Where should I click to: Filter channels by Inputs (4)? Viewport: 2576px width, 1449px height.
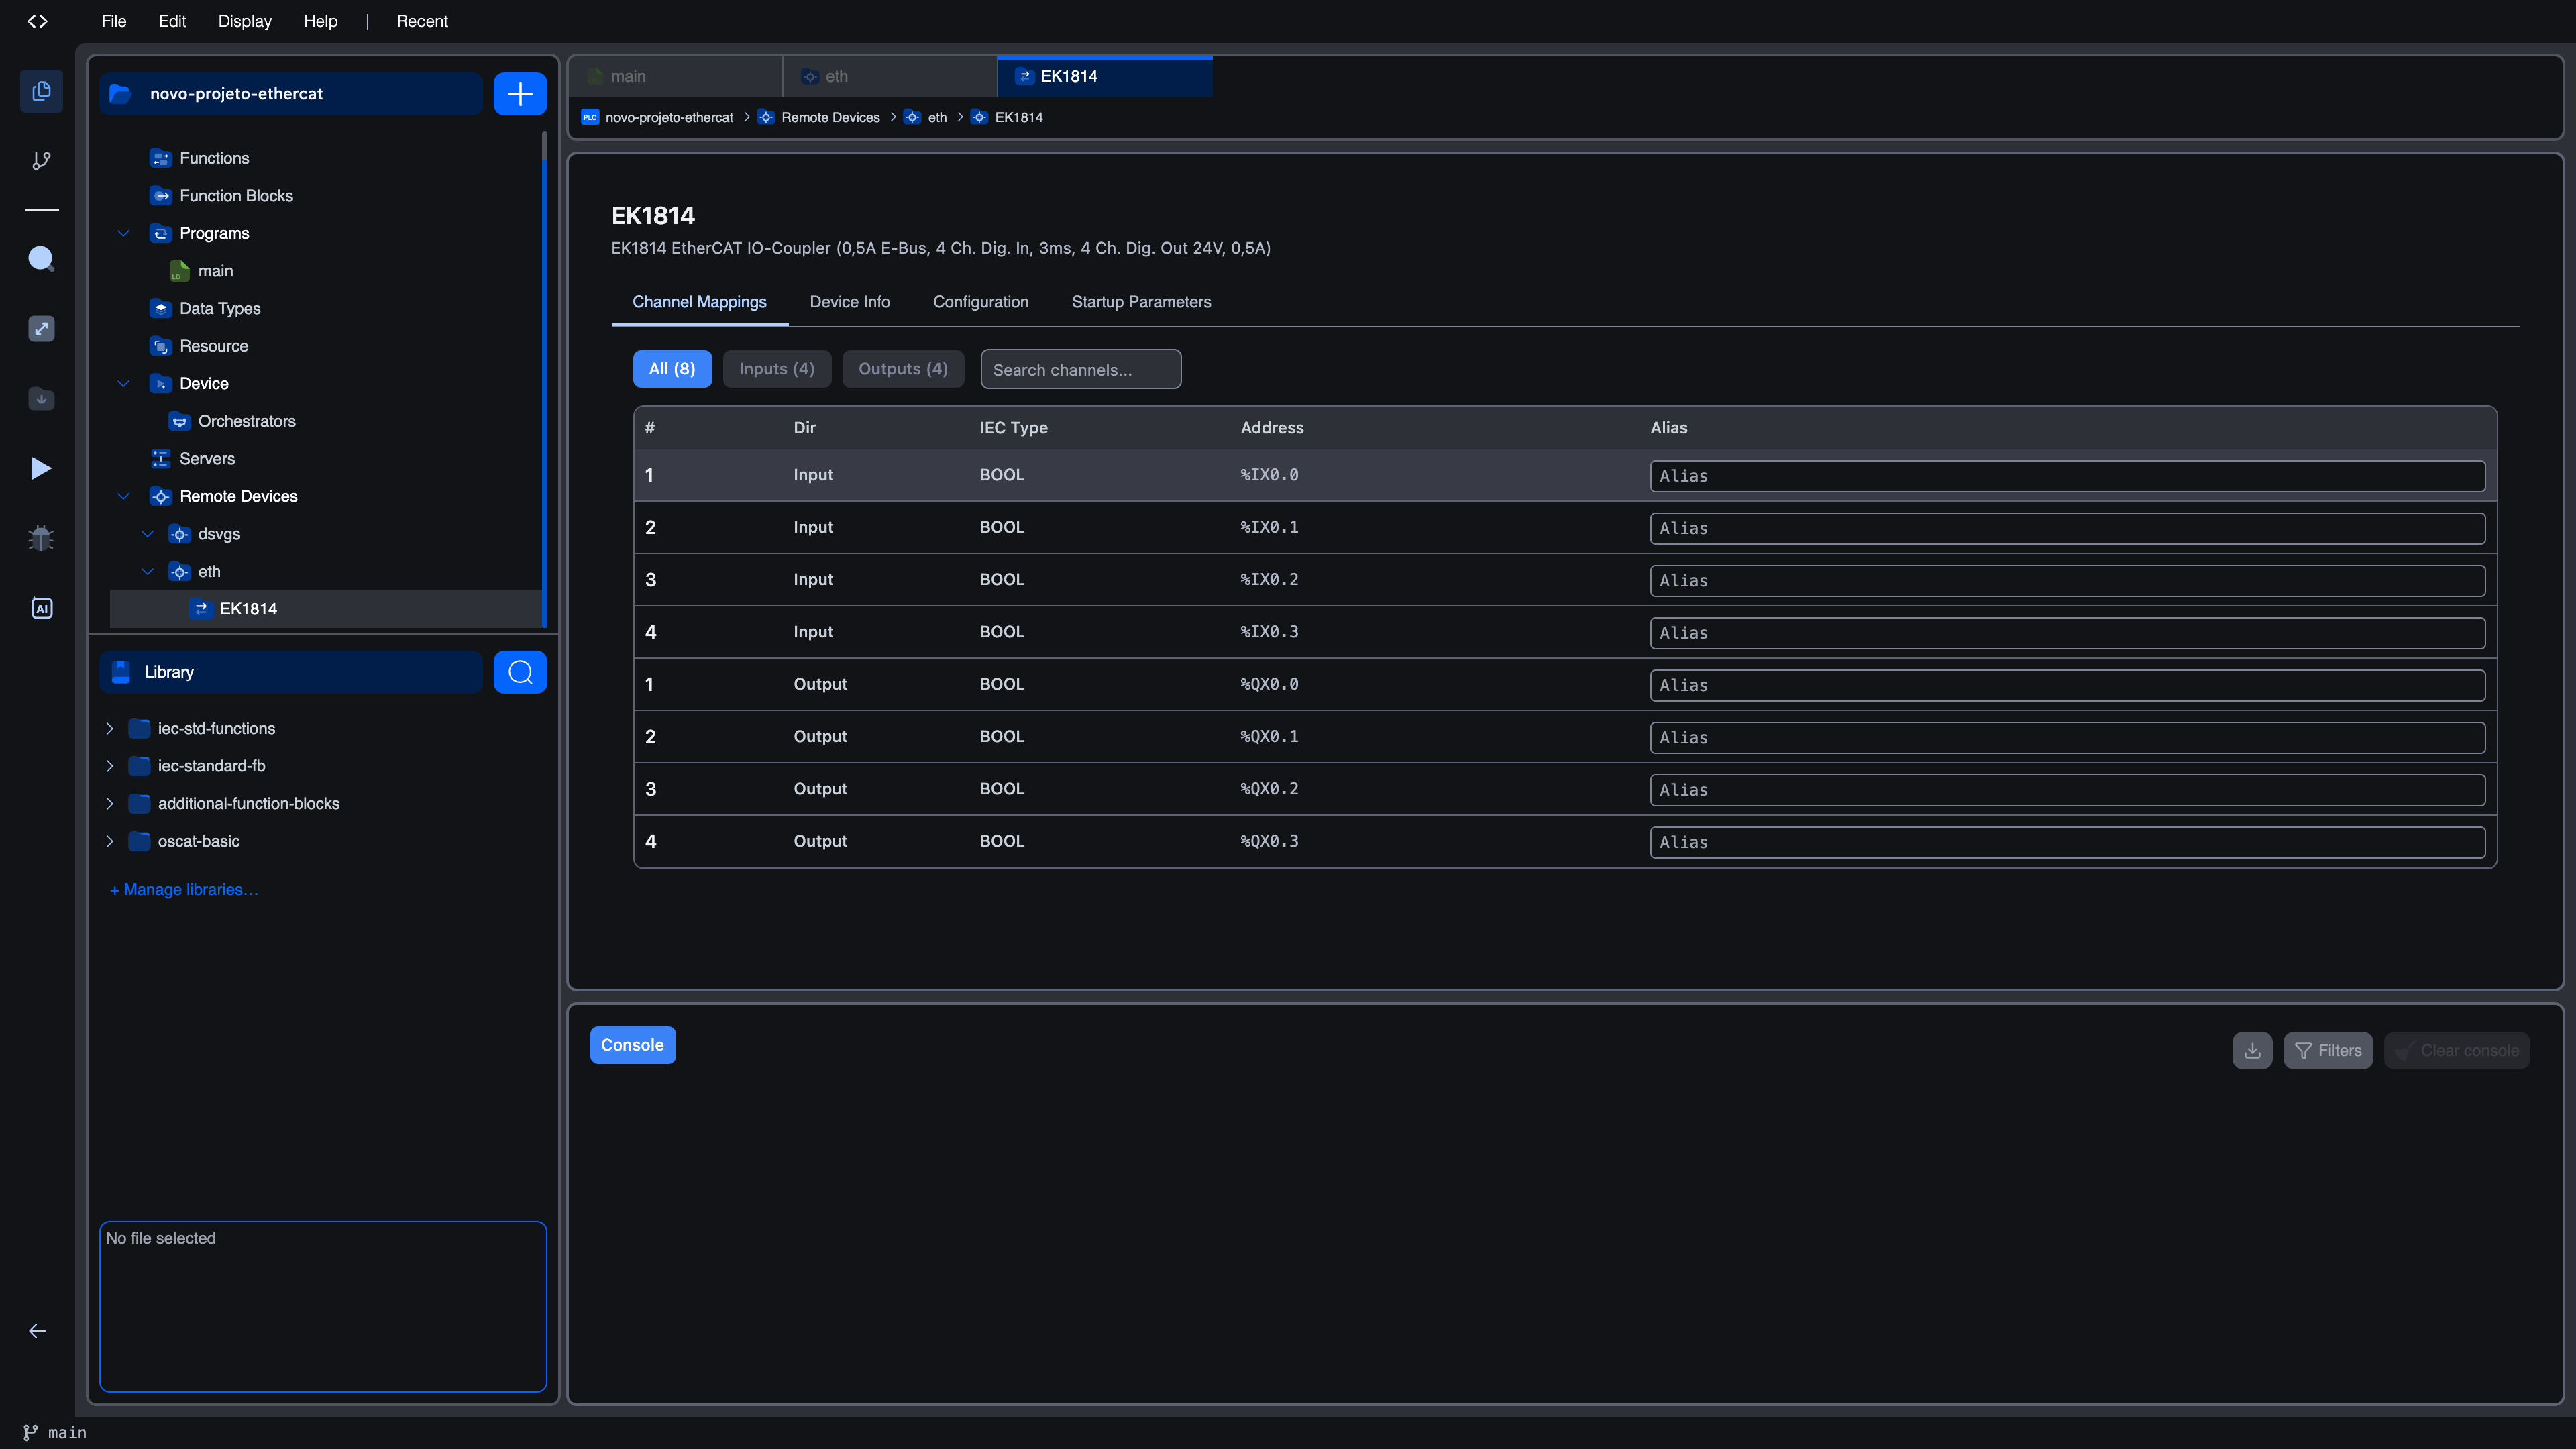(x=777, y=369)
